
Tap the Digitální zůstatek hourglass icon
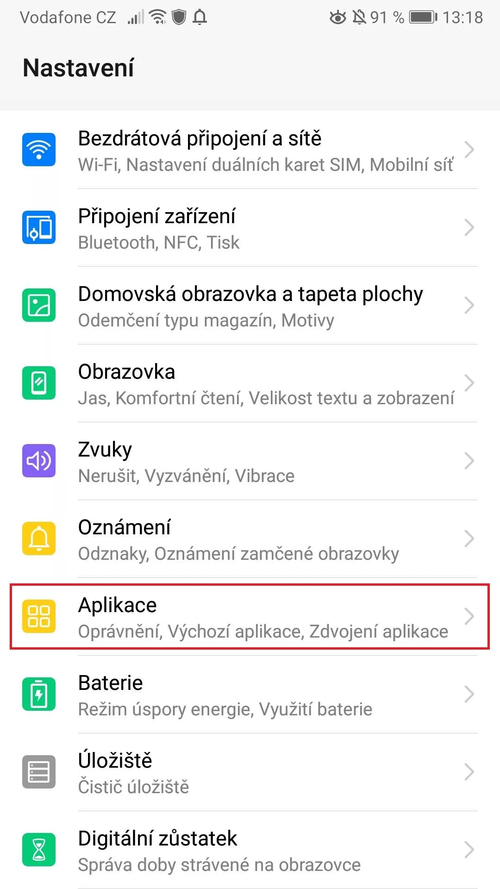[39, 850]
